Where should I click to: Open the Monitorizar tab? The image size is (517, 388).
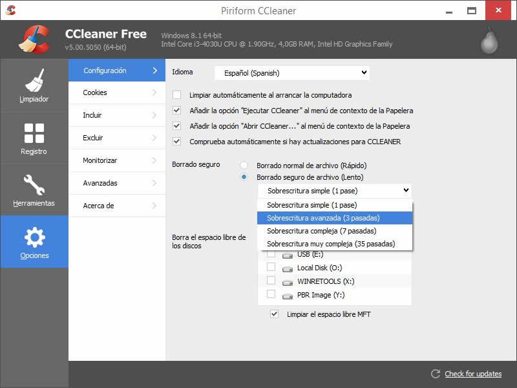pos(117,160)
